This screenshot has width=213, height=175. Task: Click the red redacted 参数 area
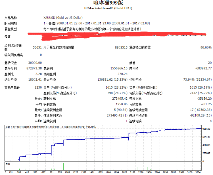point(114,36)
